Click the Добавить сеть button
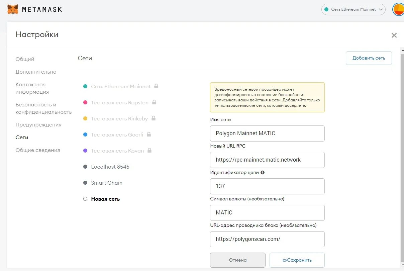Image resolution: width=404 pixels, height=271 pixels. tap(369, 58)
